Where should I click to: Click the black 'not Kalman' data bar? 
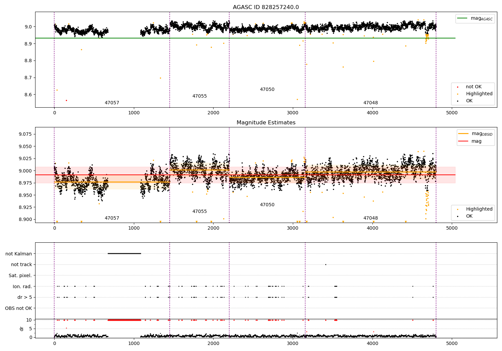pyautogui.click(x=124, y=254)
